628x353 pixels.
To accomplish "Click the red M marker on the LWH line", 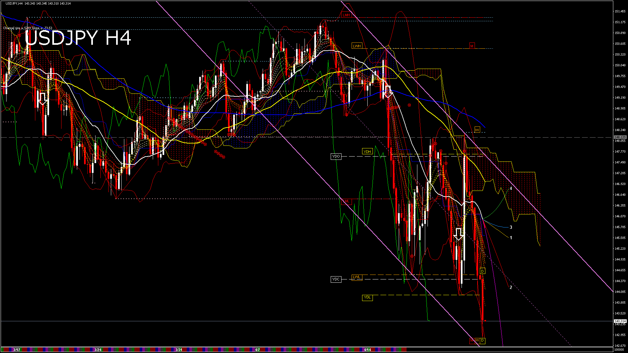I will 472,46.
